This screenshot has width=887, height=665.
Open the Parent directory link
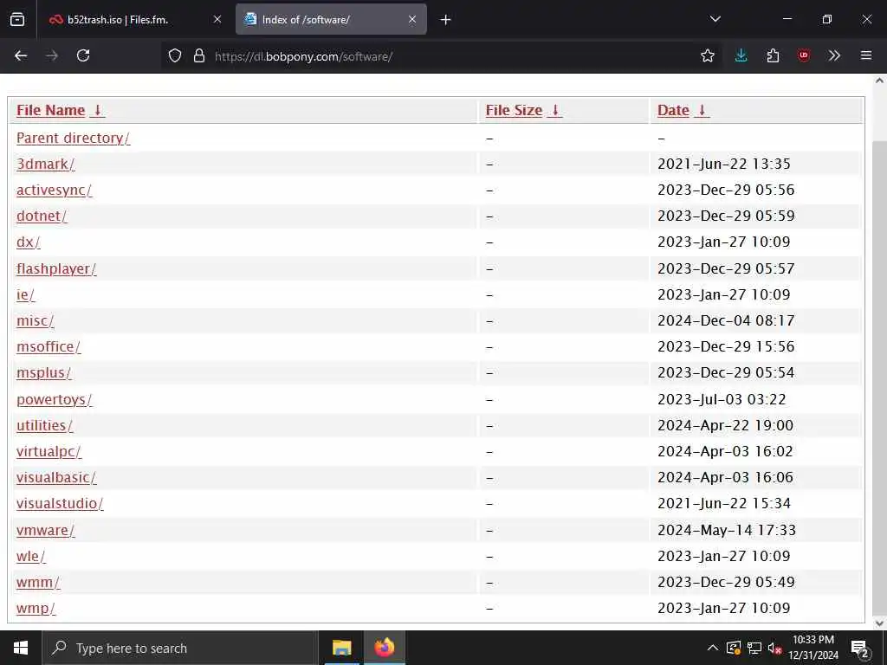point(73,138)
